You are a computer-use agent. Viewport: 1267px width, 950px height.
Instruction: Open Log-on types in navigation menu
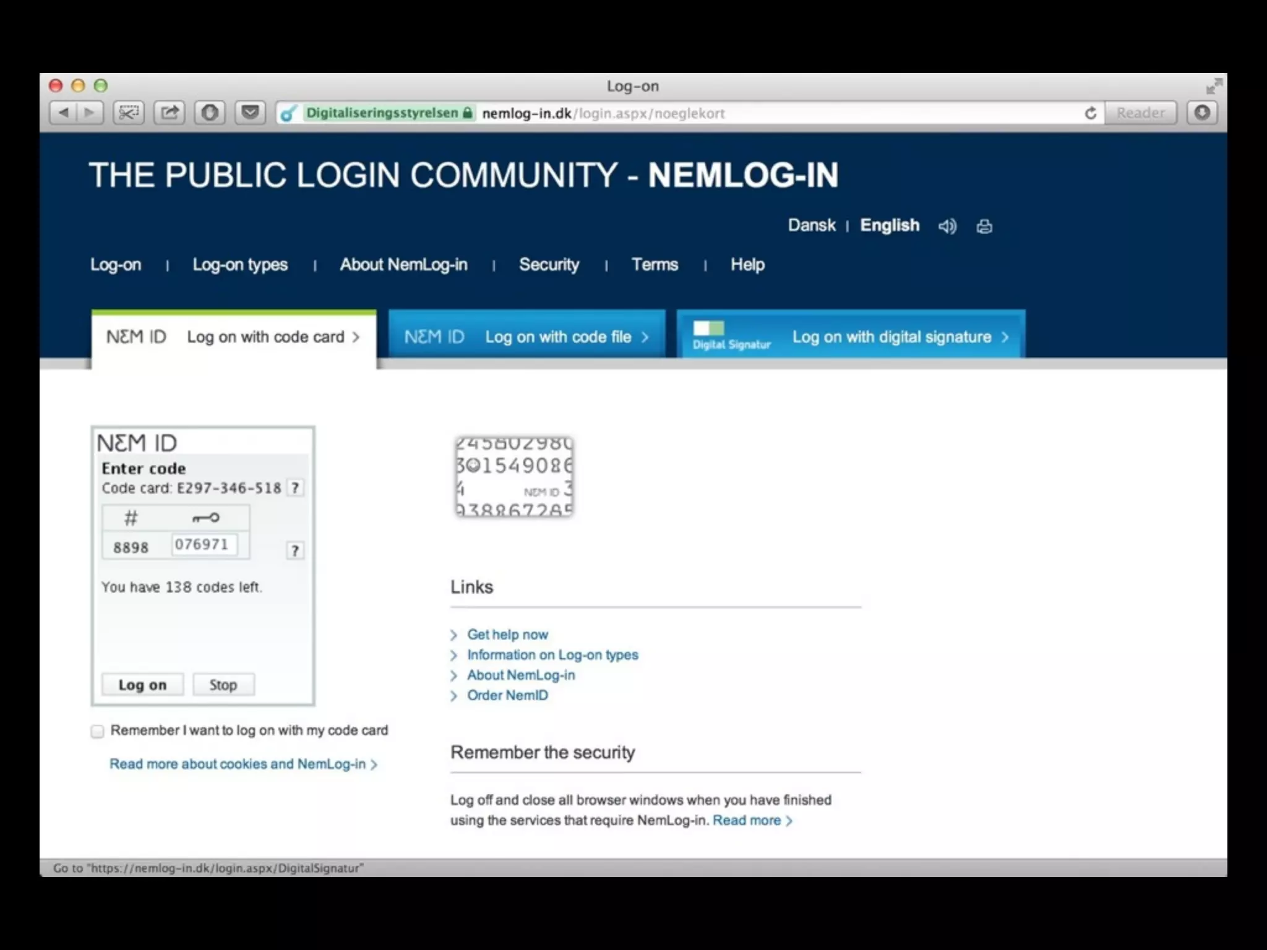[x=240, y=265]
